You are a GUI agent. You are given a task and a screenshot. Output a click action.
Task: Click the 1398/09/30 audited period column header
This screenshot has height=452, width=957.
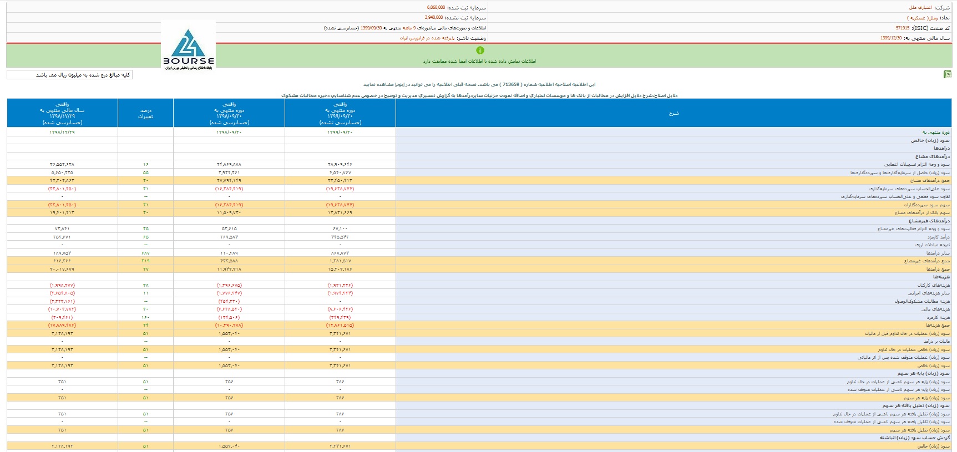coord(229,113)
